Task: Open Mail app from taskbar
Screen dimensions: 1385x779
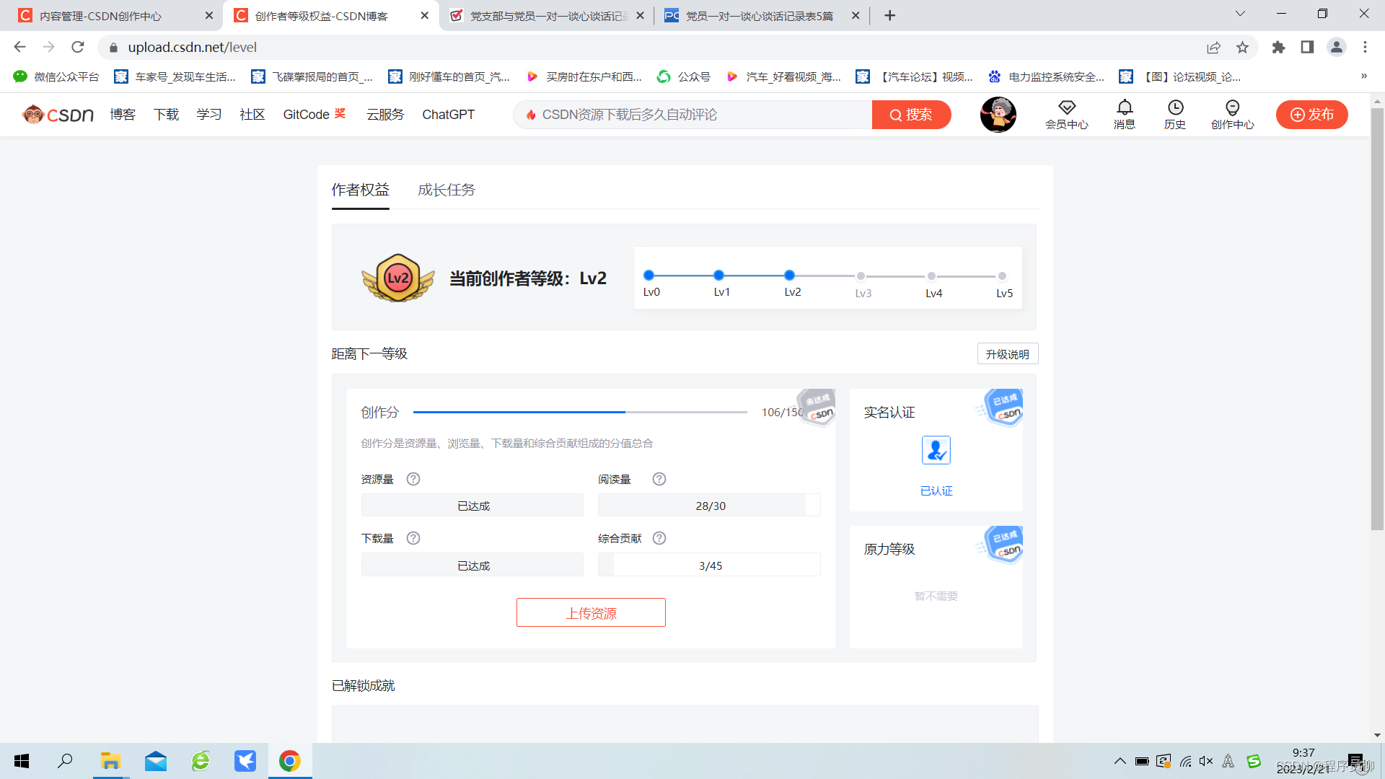Action: click(x=156, y=761)
